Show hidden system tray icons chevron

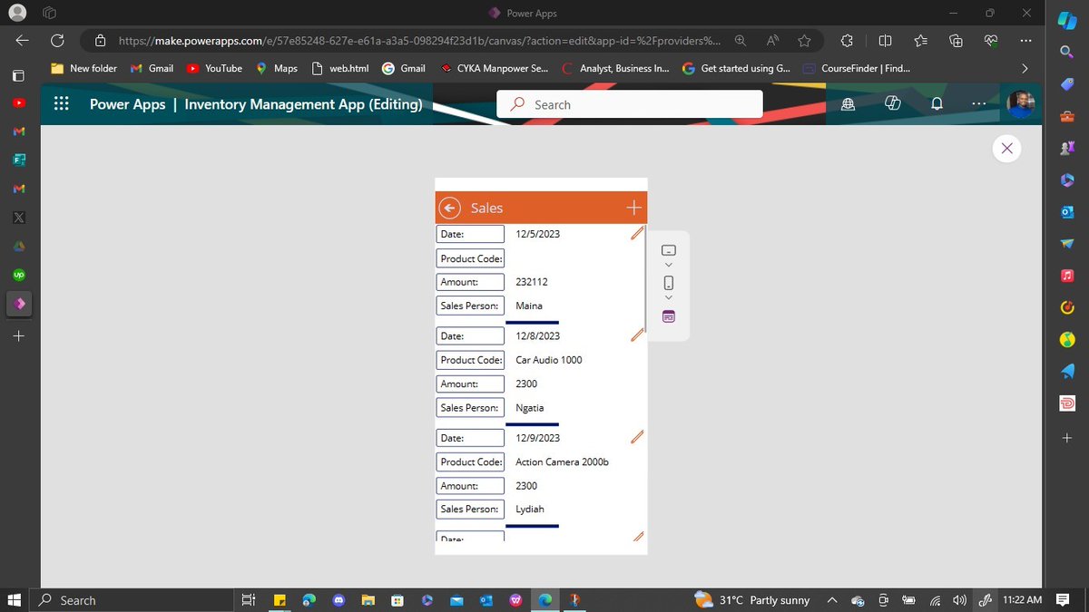(x=832, y=600)
